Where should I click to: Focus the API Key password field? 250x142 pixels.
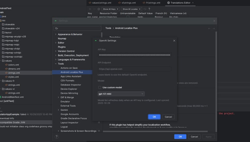pos(134,55)
